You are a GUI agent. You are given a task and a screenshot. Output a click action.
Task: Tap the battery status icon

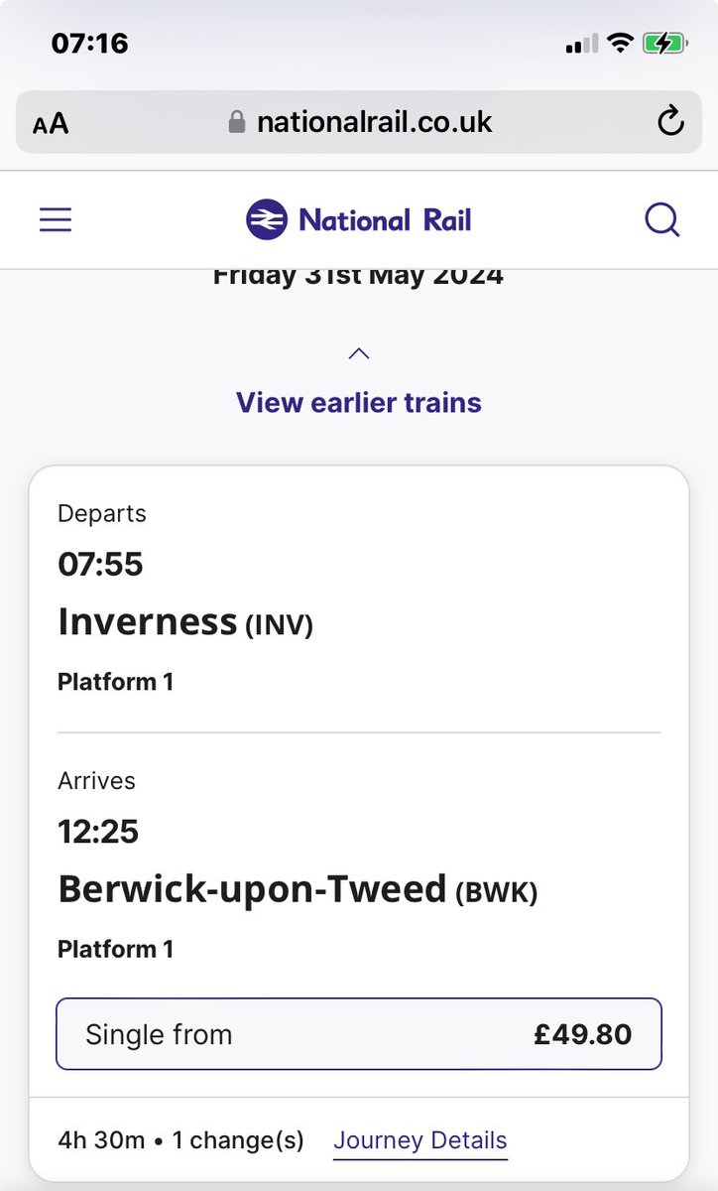(x=664, y=44)
